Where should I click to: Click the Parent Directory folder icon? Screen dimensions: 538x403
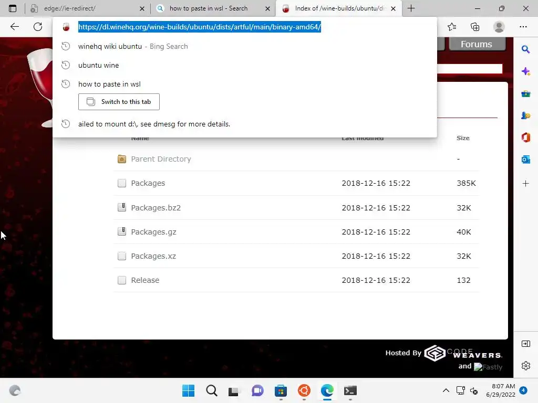[x=122, y=159]
